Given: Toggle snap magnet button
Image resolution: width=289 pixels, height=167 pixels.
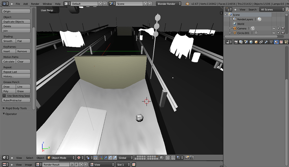Looking at the screenshot, I should click(173, 158).
